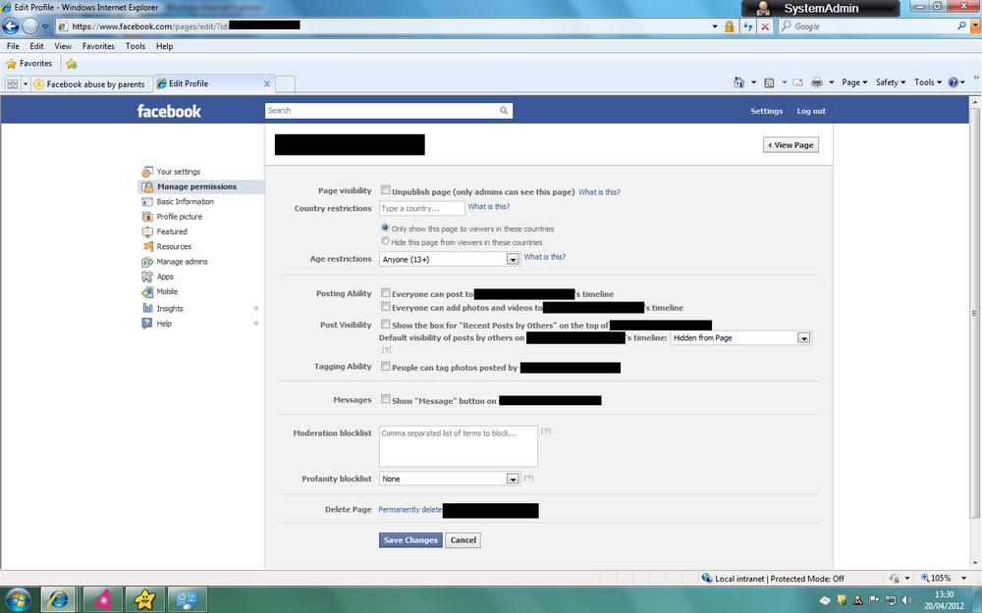Image resolution: width=982 pixels, height=613 pixels.
Task: Launch Internet Explorer from the taskbar
Action: tap(59, 600)
